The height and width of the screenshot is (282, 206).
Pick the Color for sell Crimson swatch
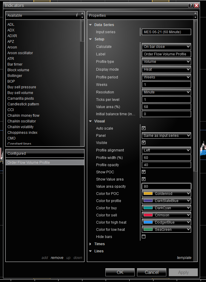[x=148, y=215]
